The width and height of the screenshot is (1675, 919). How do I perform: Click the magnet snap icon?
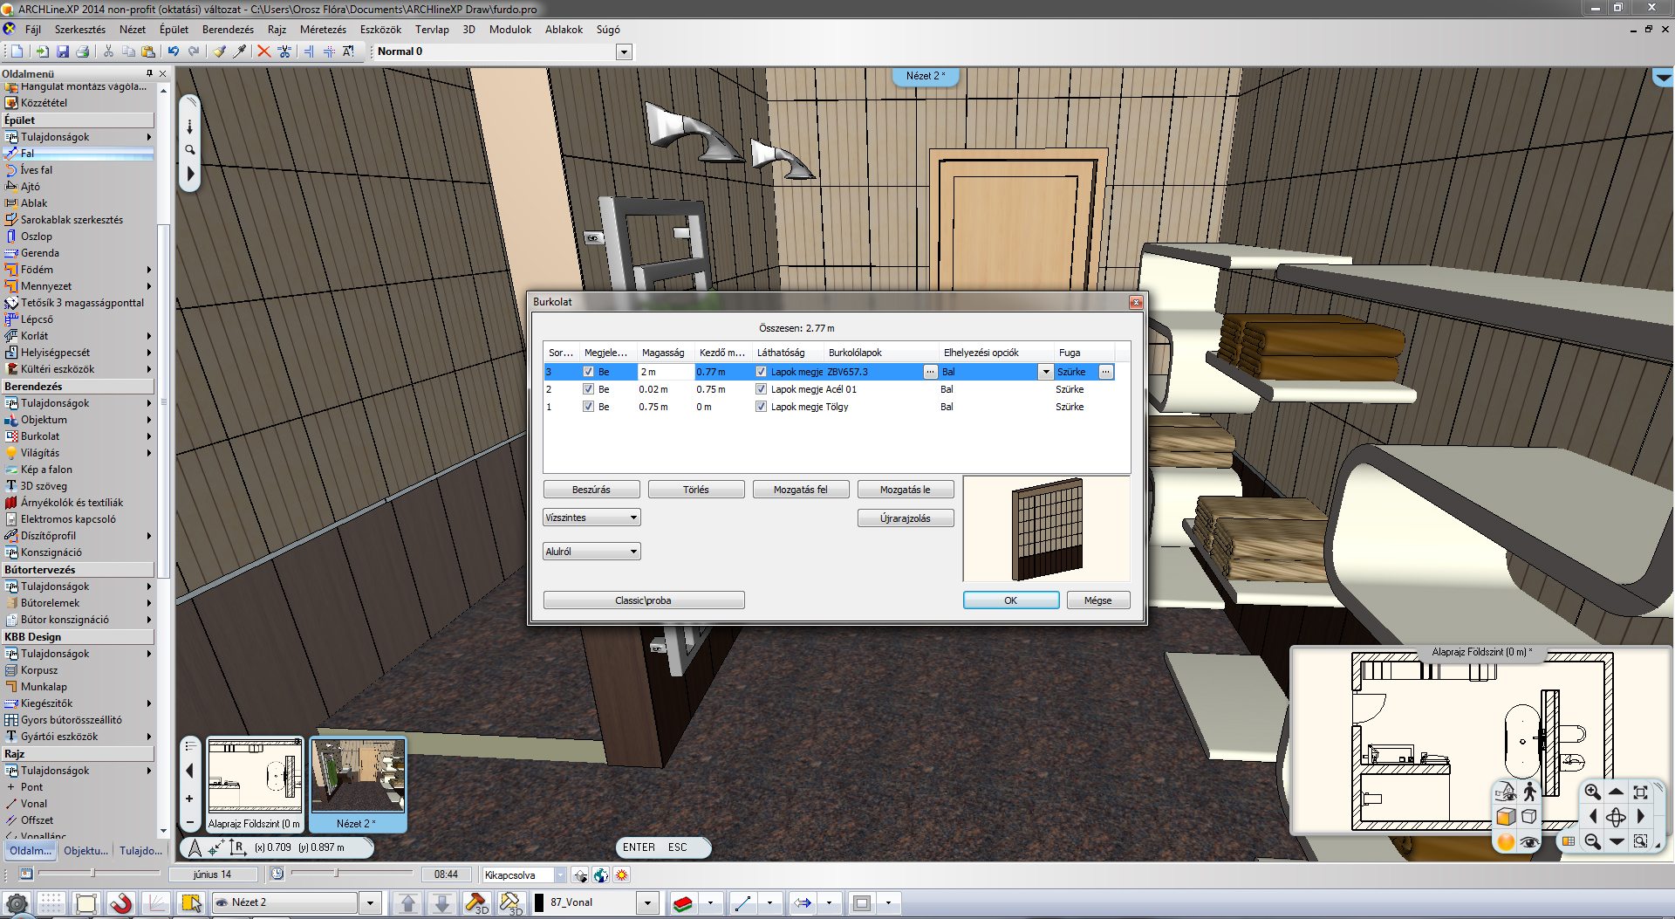click(x=120, y=903)
